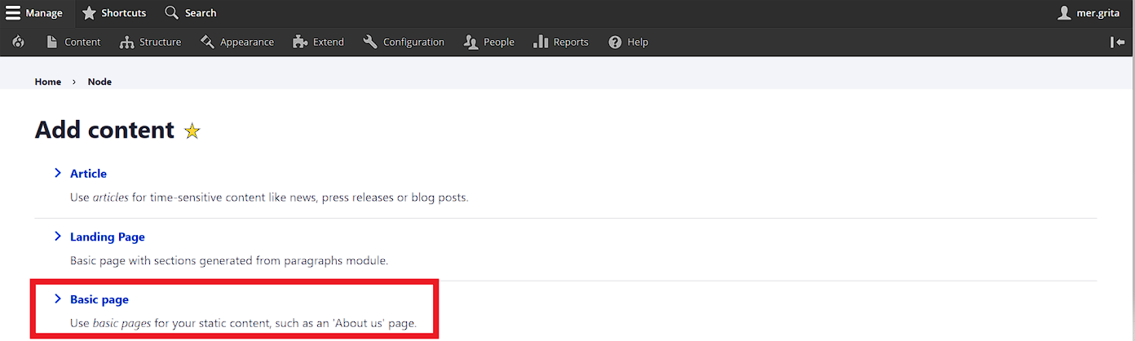Click the Drupal home drop icon

(x=19, y=42)
